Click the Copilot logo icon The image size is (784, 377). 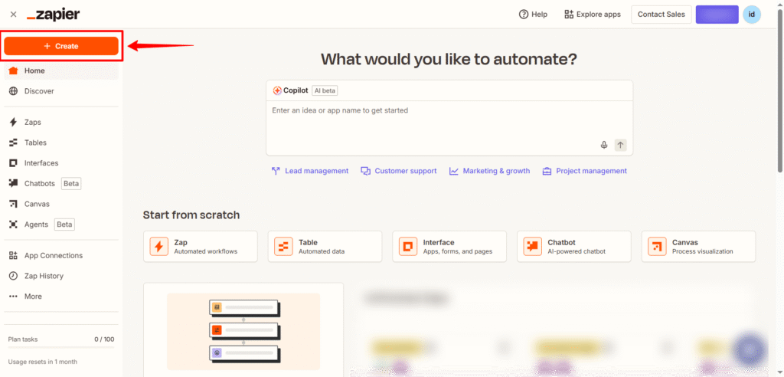pos(277,90)
